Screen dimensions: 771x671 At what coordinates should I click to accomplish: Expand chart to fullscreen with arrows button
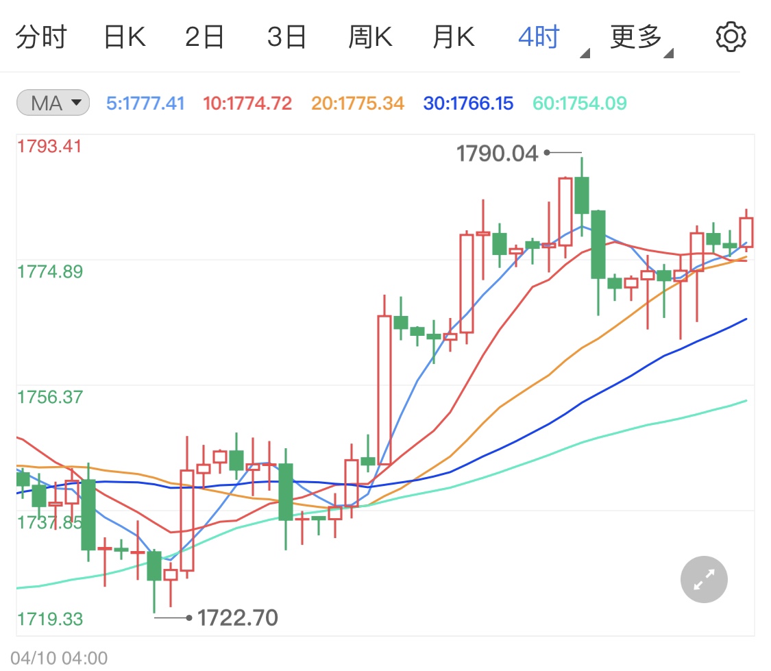click(x=704, y=580)
